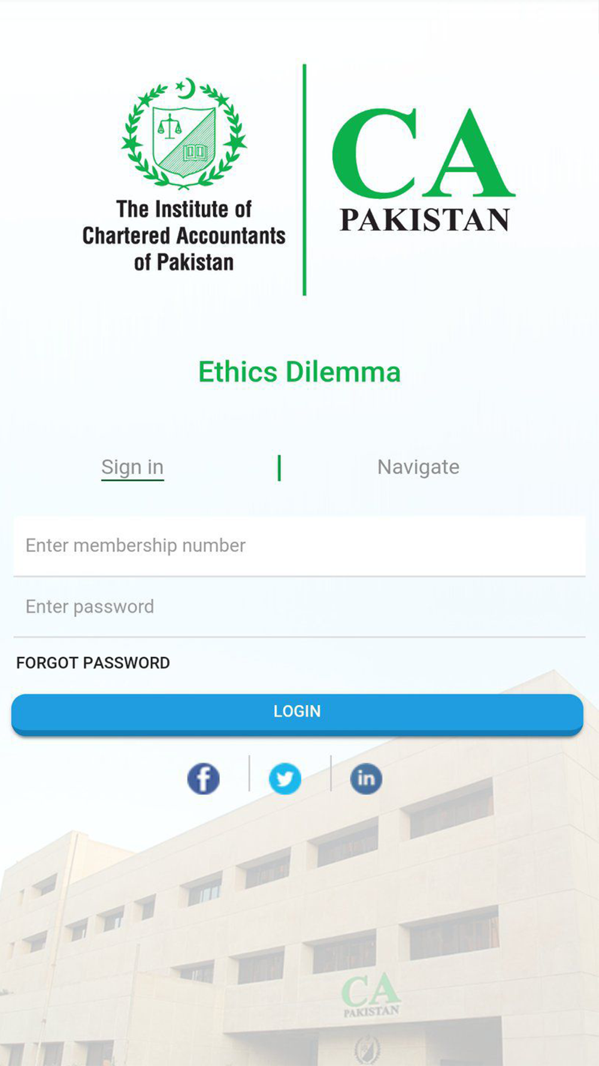The height and width of the screenshot is (1066, 599).
Task: Focus the Enter password field
Action: pyautogui.click(x=299, y=607)
